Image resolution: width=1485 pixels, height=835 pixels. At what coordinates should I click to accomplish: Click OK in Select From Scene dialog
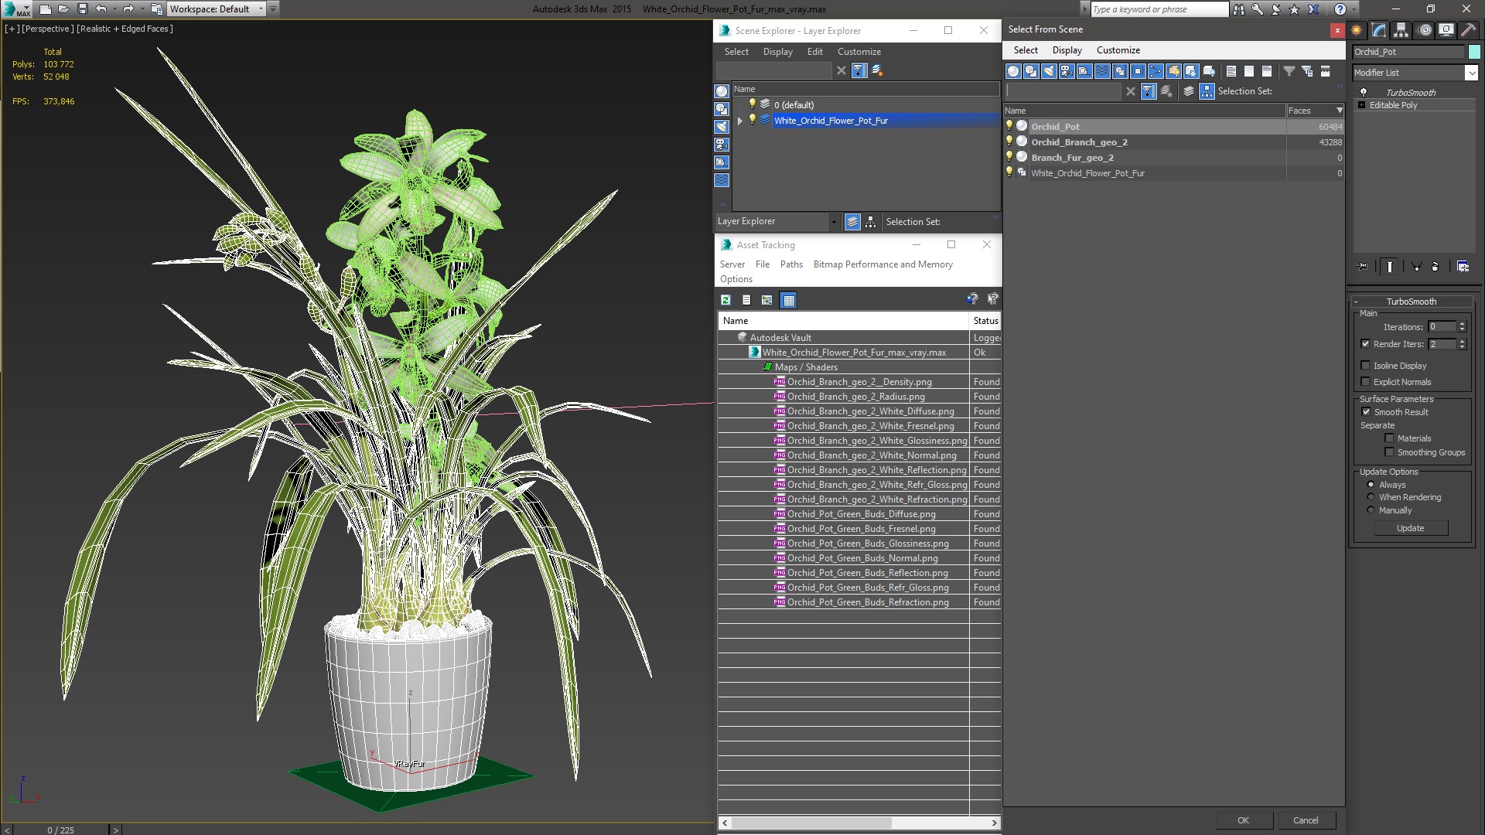[x=1243, y=820]
